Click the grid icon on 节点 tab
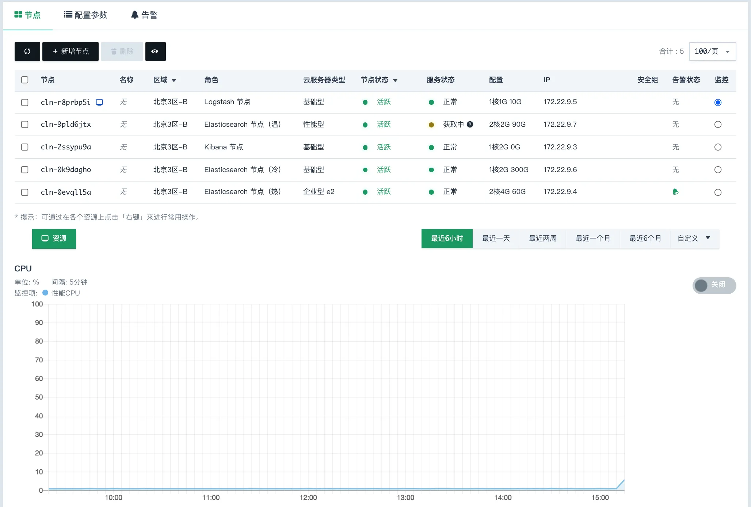 click(18, 15)
